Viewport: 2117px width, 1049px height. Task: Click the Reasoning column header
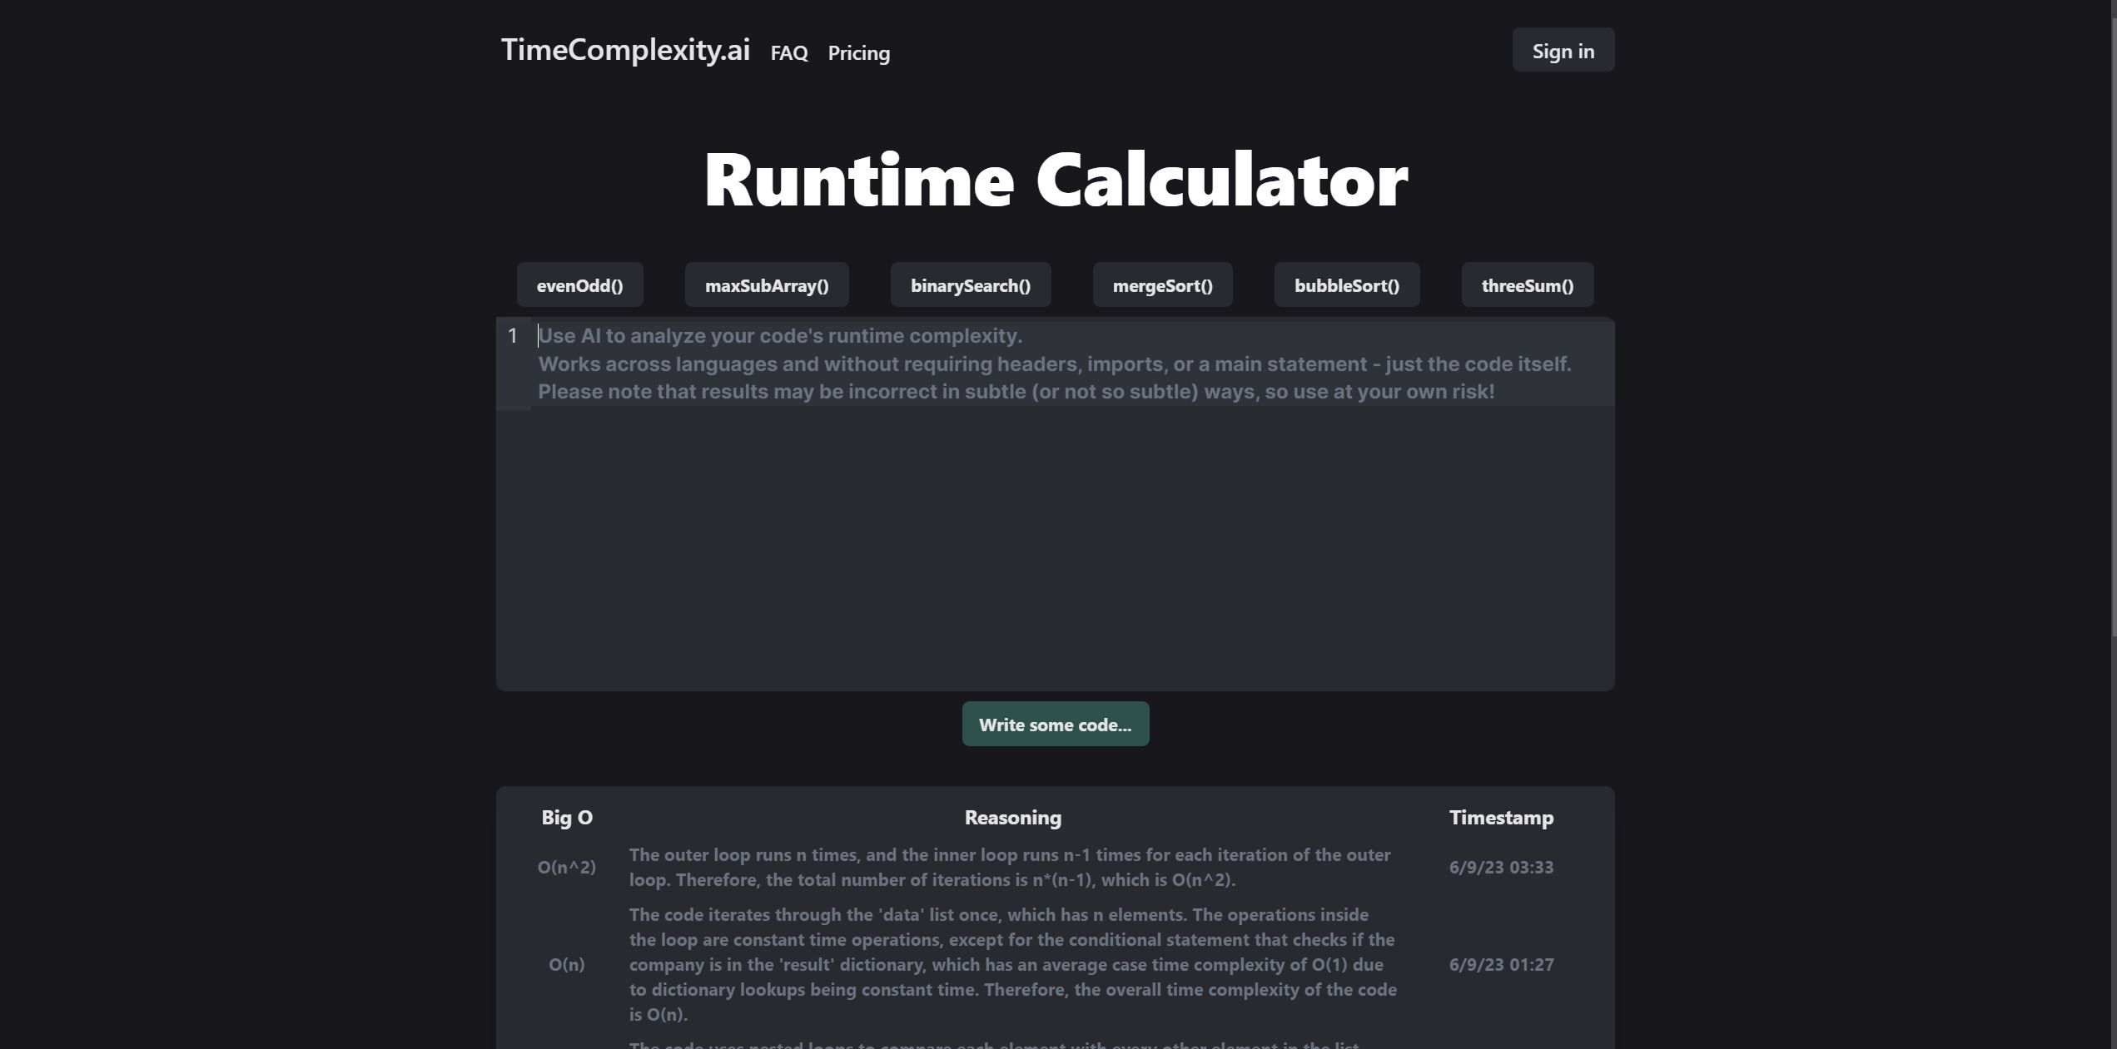[x=1011, y=817]
